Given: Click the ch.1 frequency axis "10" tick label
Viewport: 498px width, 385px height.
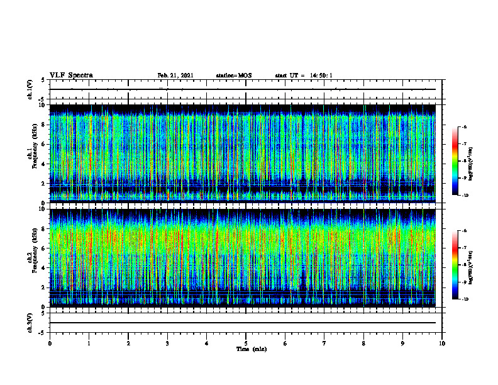Looking at the screenshot, I should [x=42, y=105].
